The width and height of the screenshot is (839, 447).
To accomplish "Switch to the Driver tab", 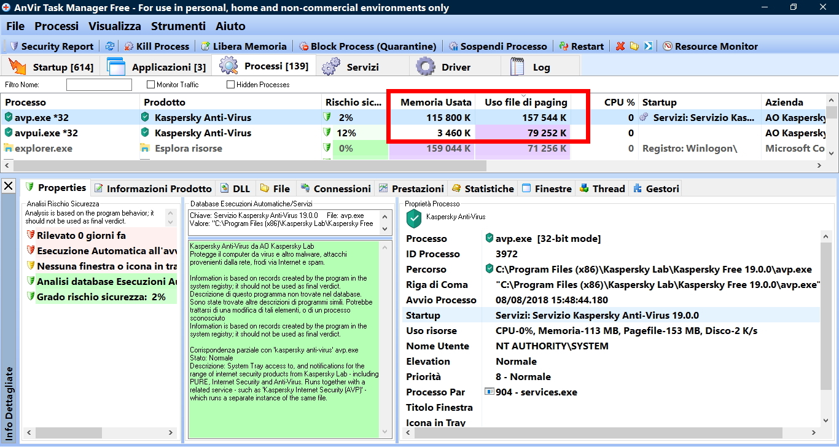I will 455,67.
